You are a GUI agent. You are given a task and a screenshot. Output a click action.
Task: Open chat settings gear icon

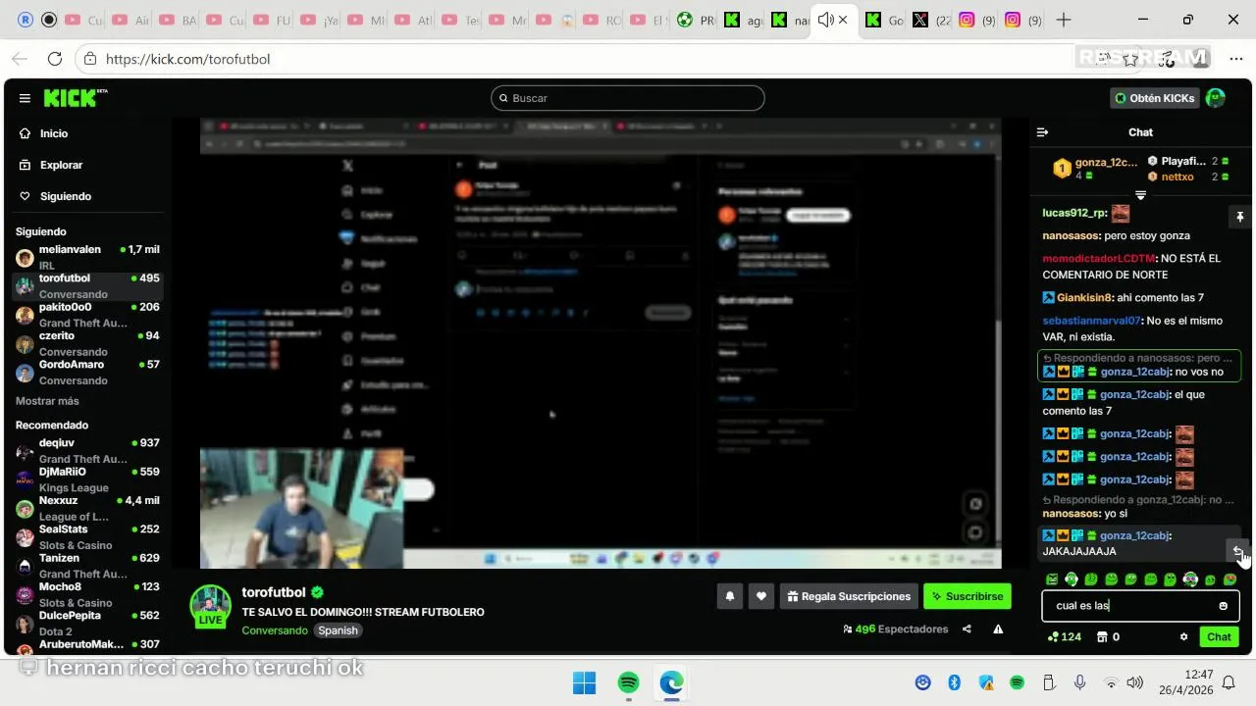[1183, 637]
